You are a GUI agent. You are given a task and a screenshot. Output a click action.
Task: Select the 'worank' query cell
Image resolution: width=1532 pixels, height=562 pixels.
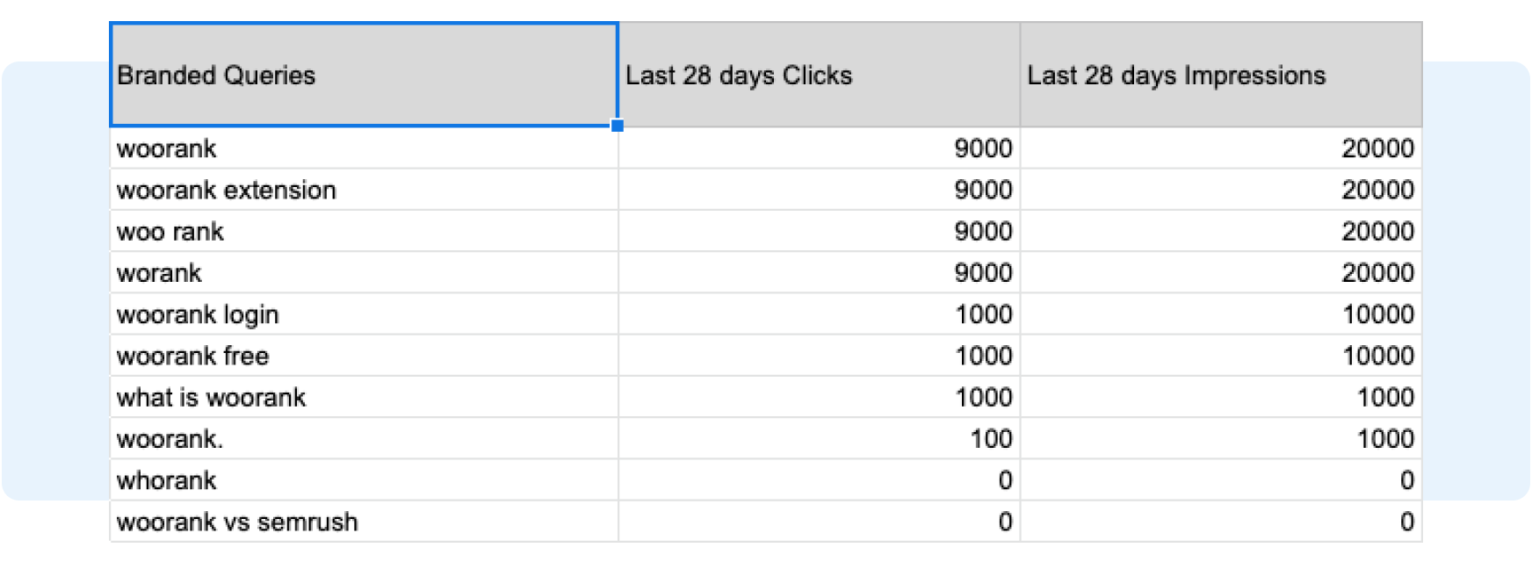364,273
